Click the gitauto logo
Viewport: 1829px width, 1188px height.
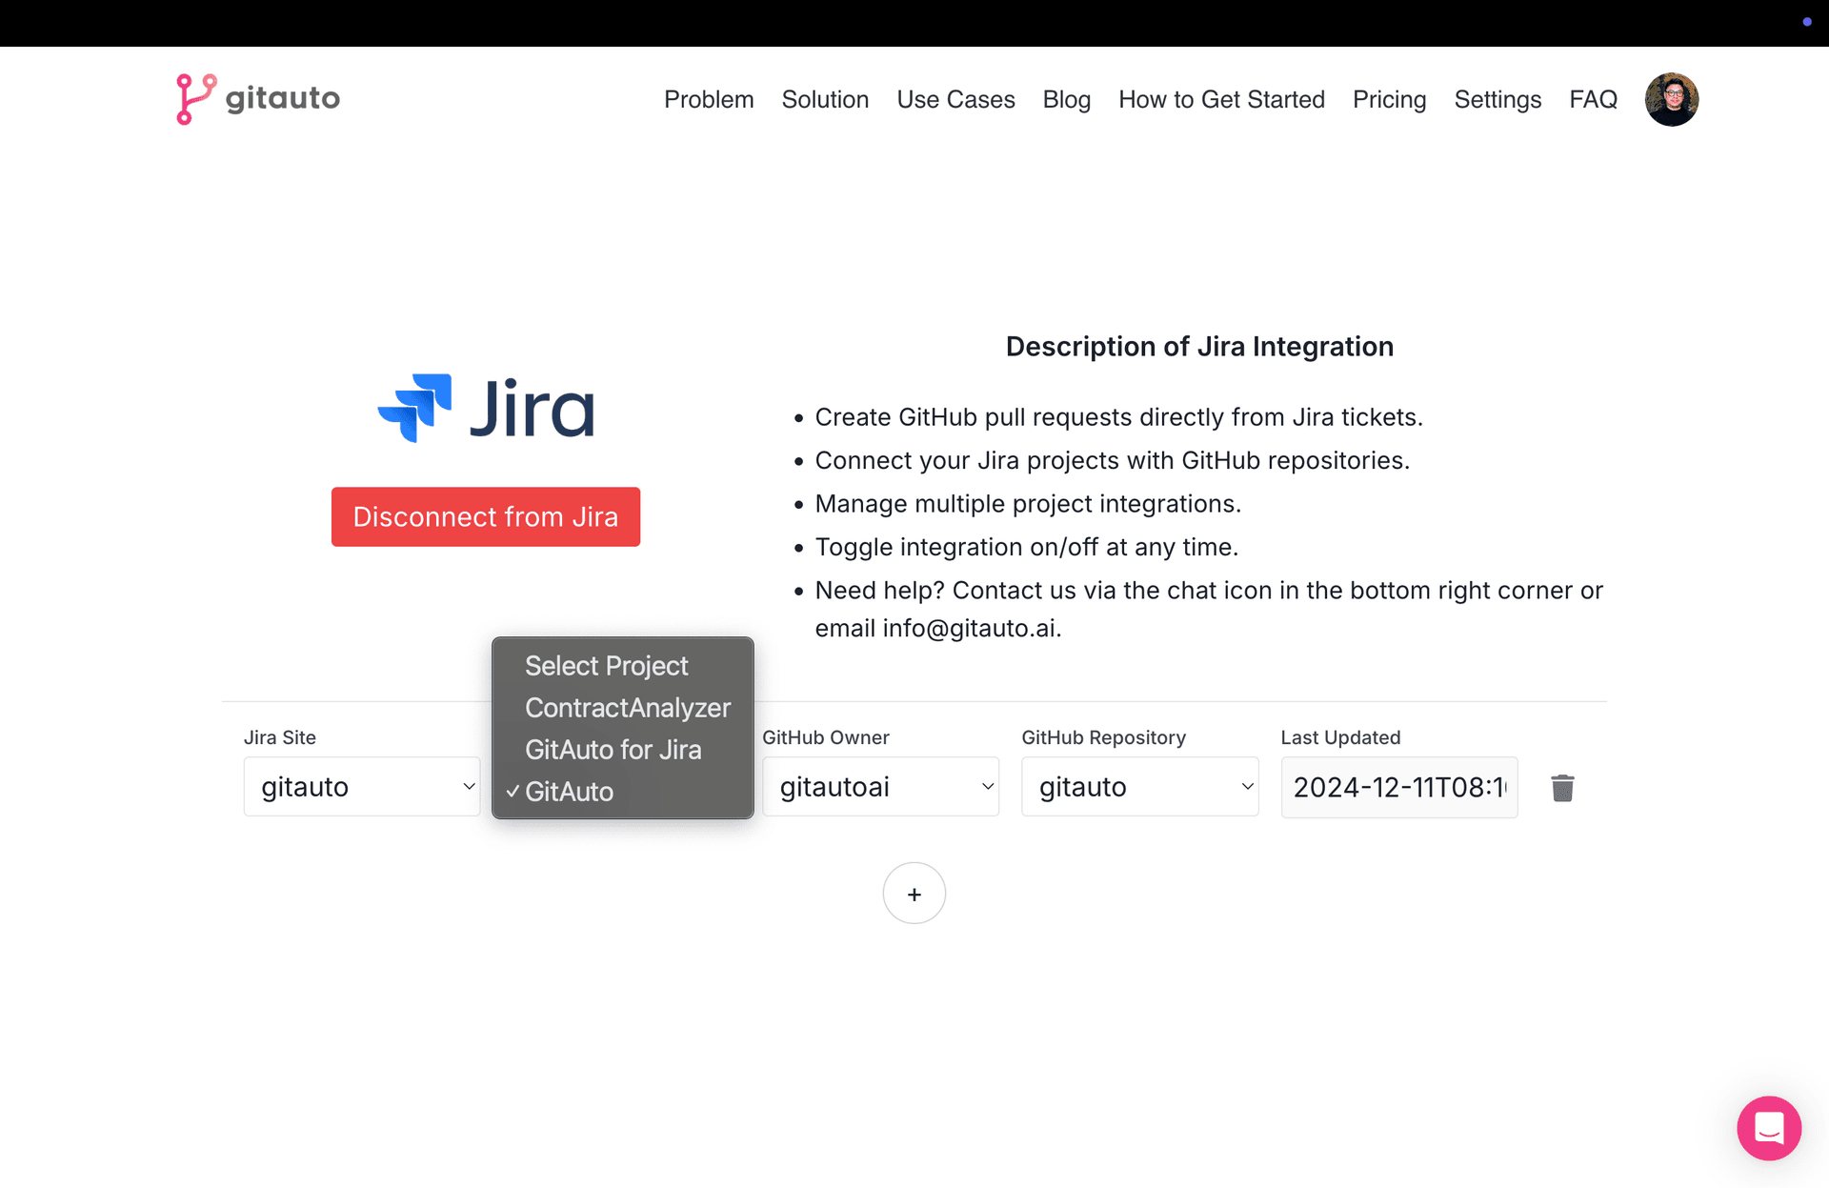coord(257,98)
